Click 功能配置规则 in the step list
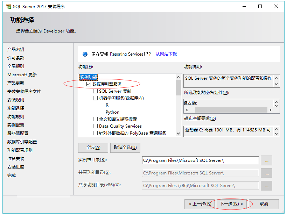The width and height of the screenshot is (287, 215). [20, 150]
